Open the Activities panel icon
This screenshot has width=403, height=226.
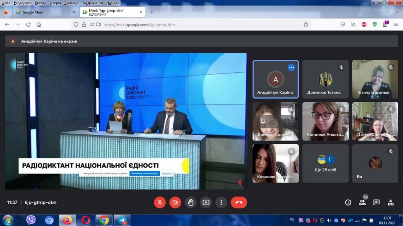click(x=390, y=202)
